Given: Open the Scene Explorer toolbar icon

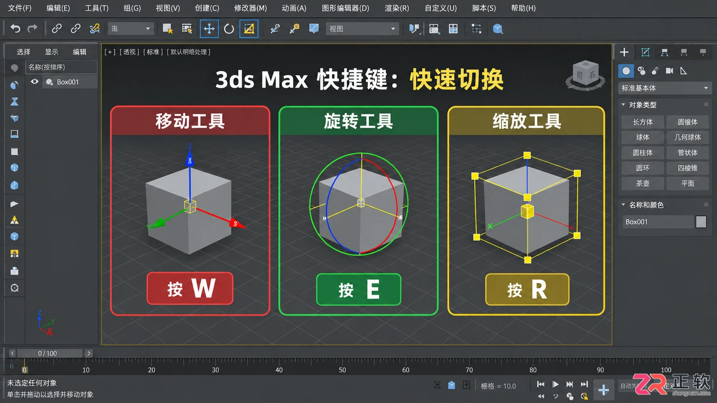Looking at the screenshot, I should [x=434, y=29].
